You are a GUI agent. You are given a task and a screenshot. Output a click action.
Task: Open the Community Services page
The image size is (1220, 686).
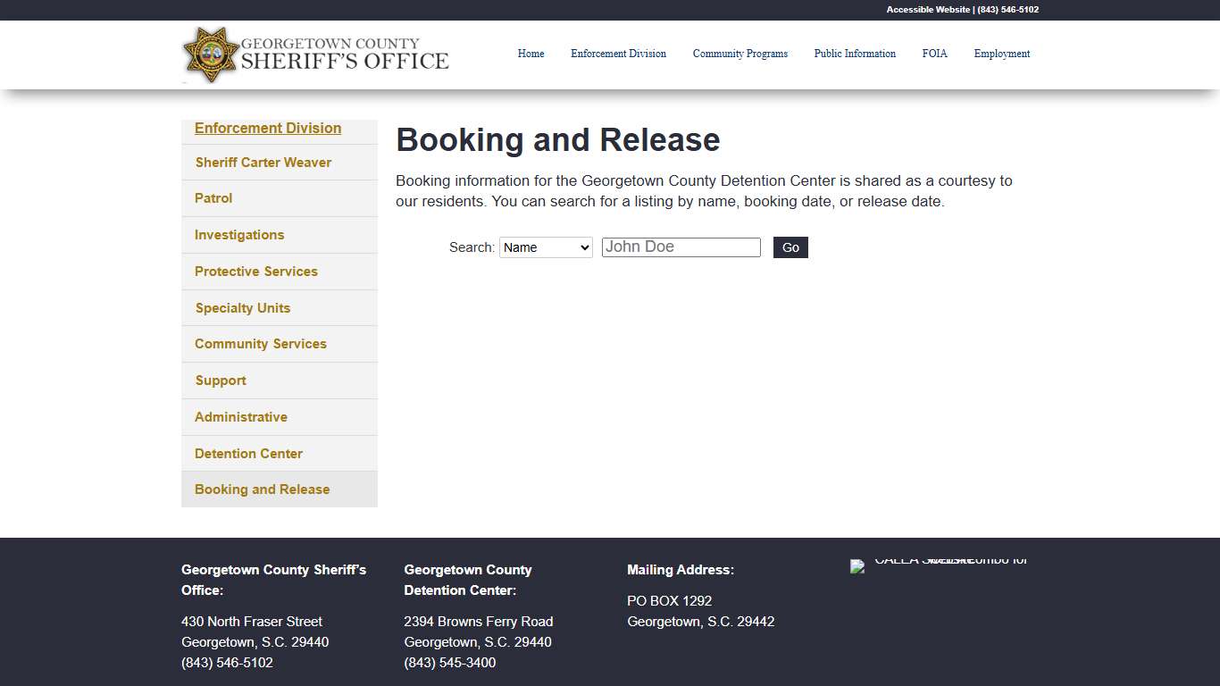(260, 344)
